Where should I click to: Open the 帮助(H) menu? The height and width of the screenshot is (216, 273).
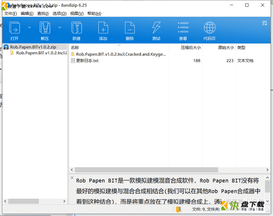point(94,14)
